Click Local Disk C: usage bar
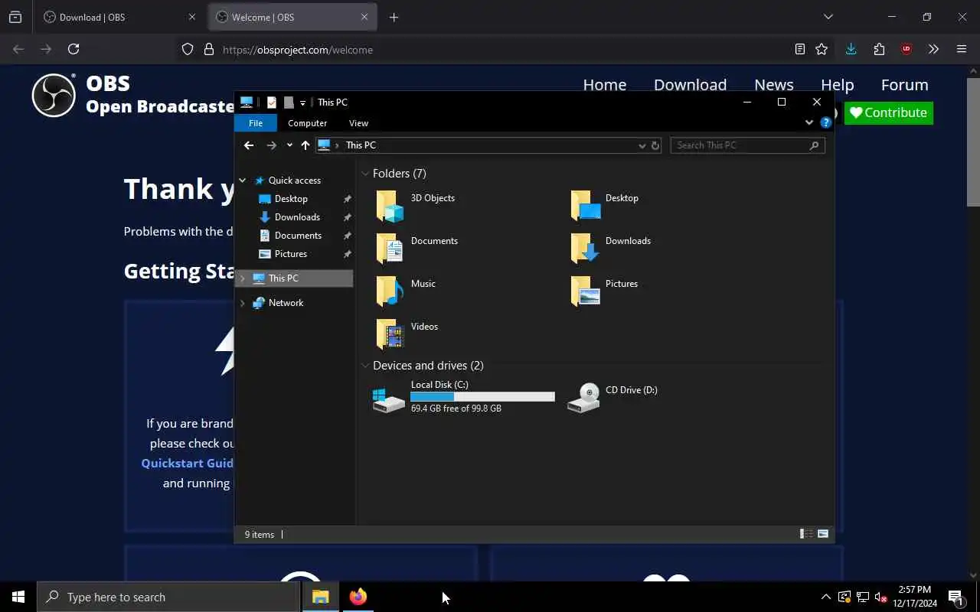This screenshot has height=612, width=980. (482, 397)
